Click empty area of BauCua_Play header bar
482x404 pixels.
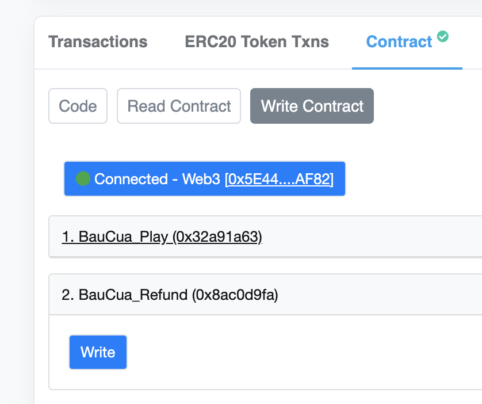[374, 237]
